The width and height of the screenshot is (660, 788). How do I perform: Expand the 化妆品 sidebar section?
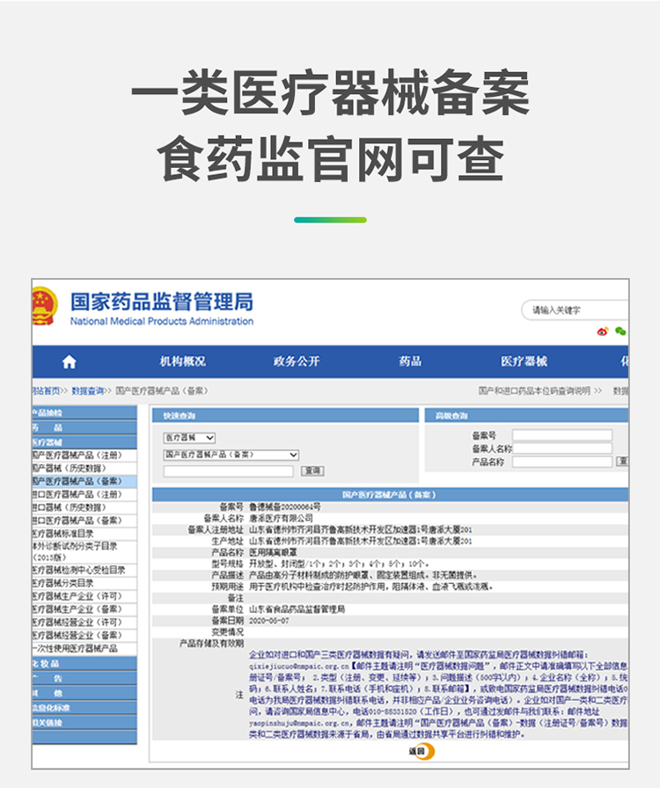[x=84, y=664]
